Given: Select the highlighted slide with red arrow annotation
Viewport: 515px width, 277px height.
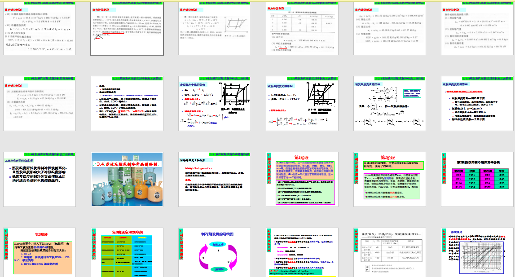Looking at the screenshot, I should click(x=126, y=28).
